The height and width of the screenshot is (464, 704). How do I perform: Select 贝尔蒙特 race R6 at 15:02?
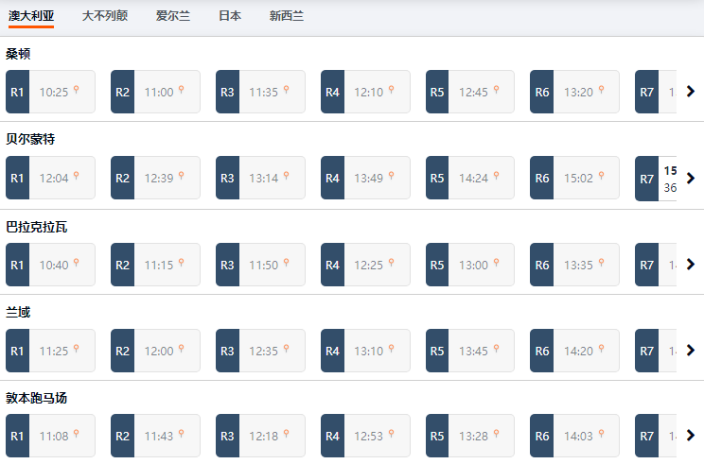(574, 178)
